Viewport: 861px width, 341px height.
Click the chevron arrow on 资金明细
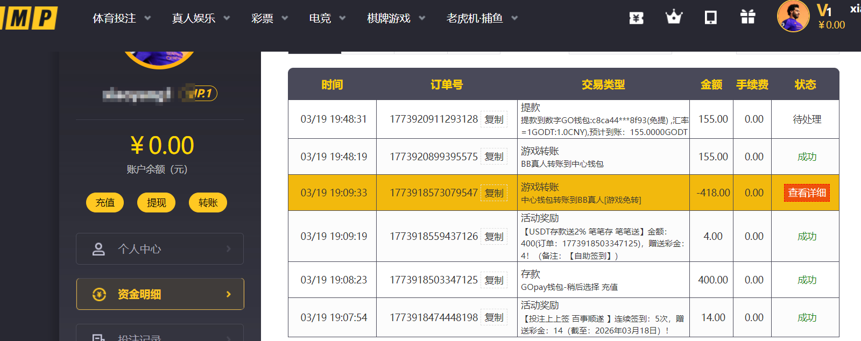tap(229, 294)
